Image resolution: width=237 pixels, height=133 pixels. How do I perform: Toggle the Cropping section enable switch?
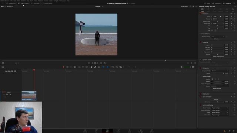tap(201, 42)
